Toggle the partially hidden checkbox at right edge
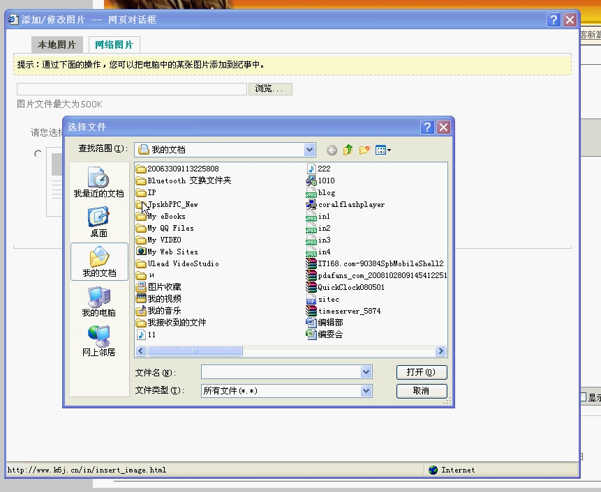This screenshot has width=601, height=492. point(583,397)
